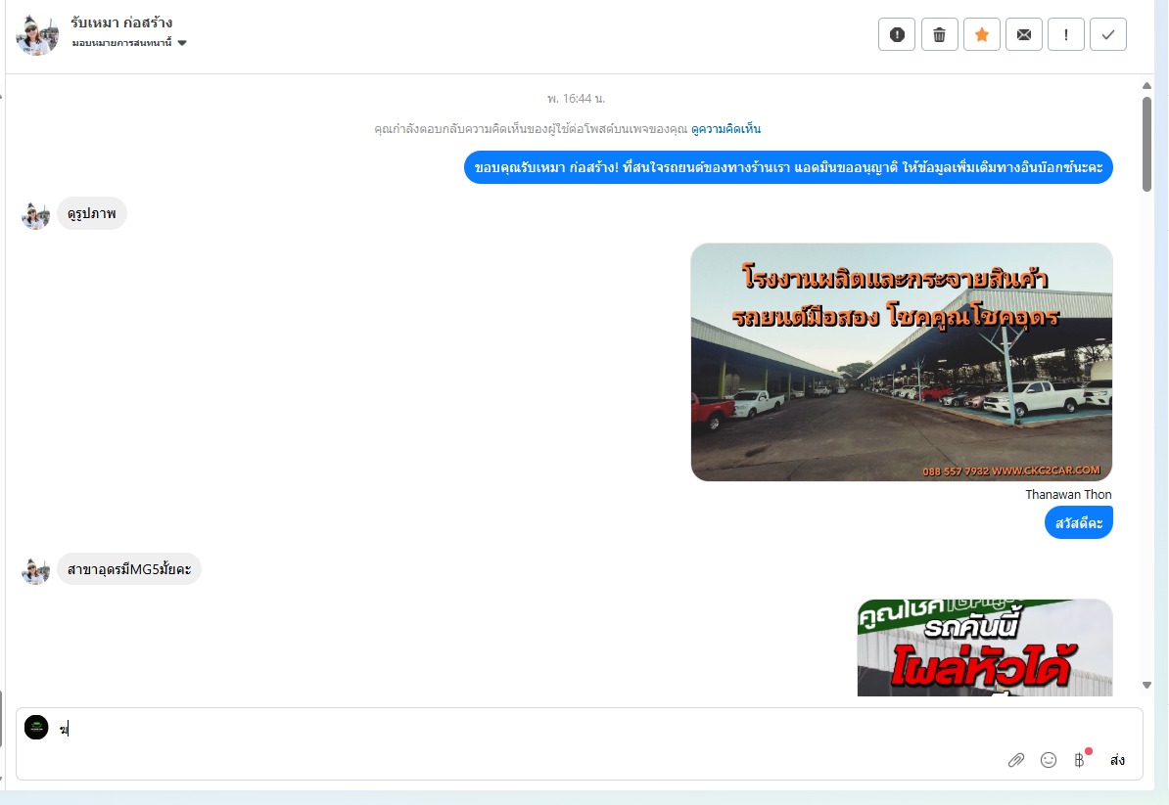
Task: Open the ดูความคิดเห็น link
Action: click(725, 129)
